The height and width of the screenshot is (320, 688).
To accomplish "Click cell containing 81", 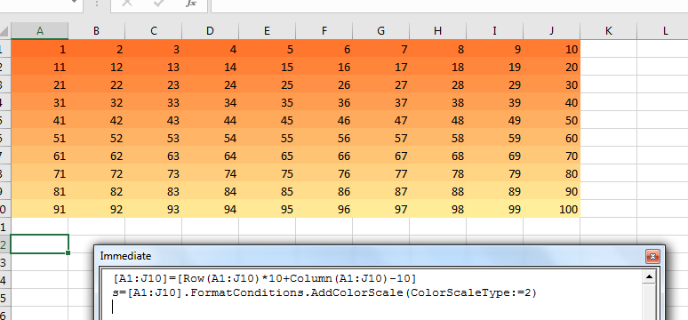I will click(x=39, y=191).
